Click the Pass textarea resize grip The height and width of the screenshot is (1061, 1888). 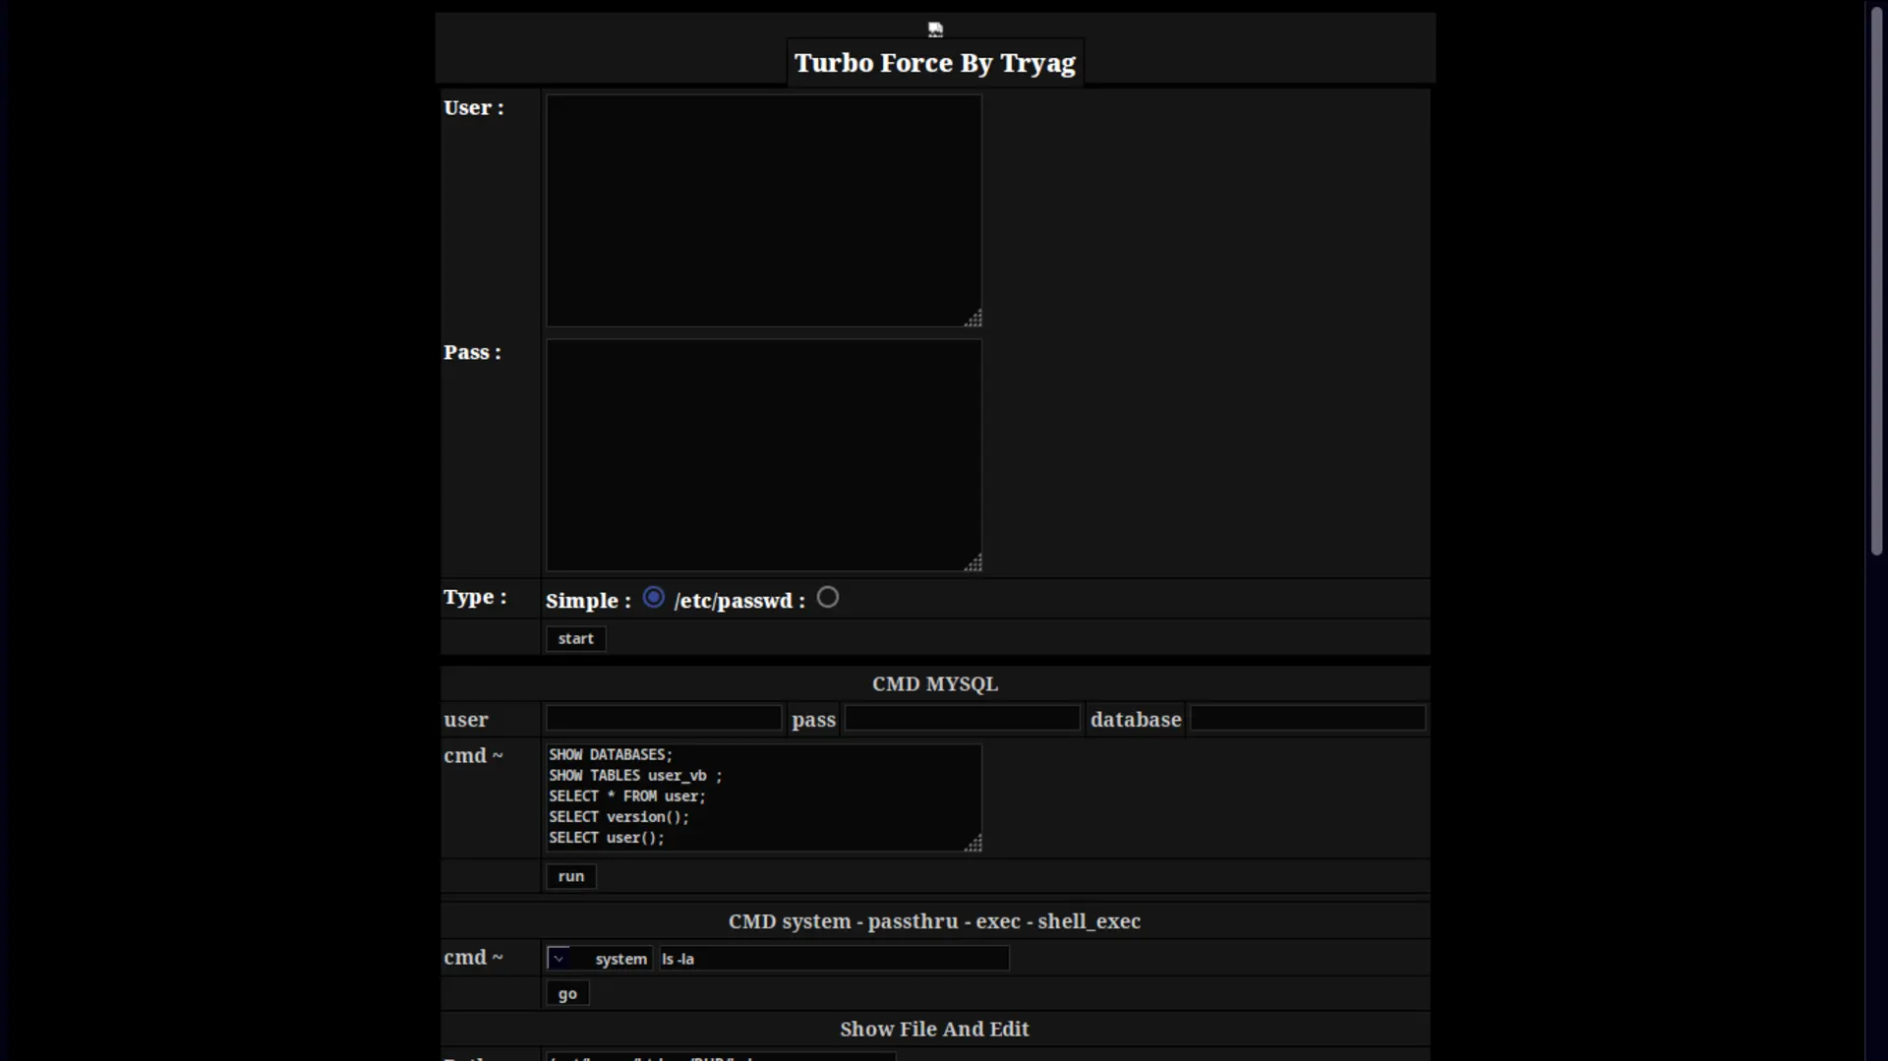point(973,563)
